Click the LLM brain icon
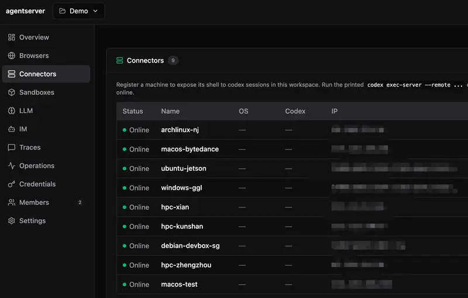 click(x=11, y=111)
